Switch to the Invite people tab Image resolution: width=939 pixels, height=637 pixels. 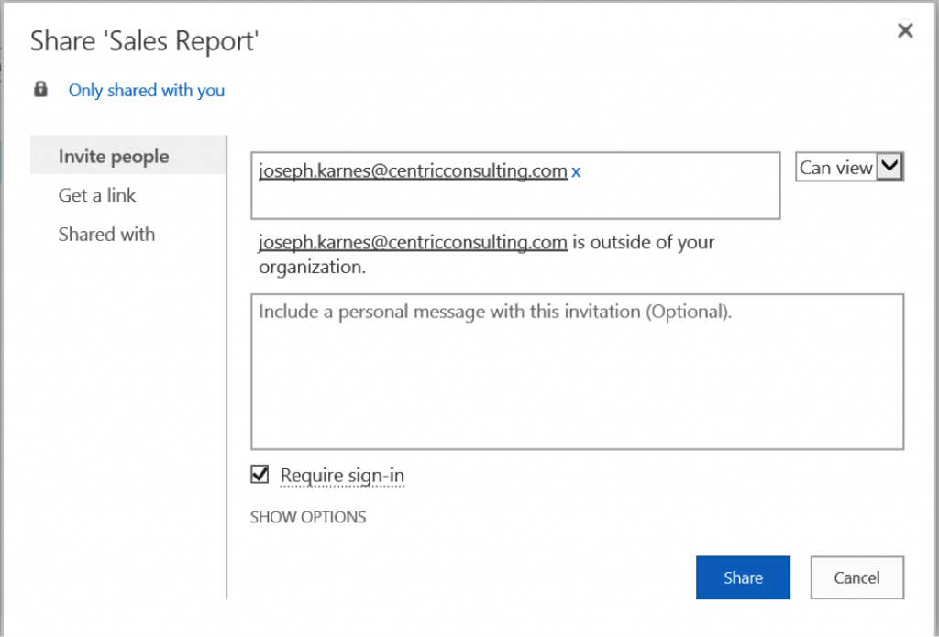(114, 157)
